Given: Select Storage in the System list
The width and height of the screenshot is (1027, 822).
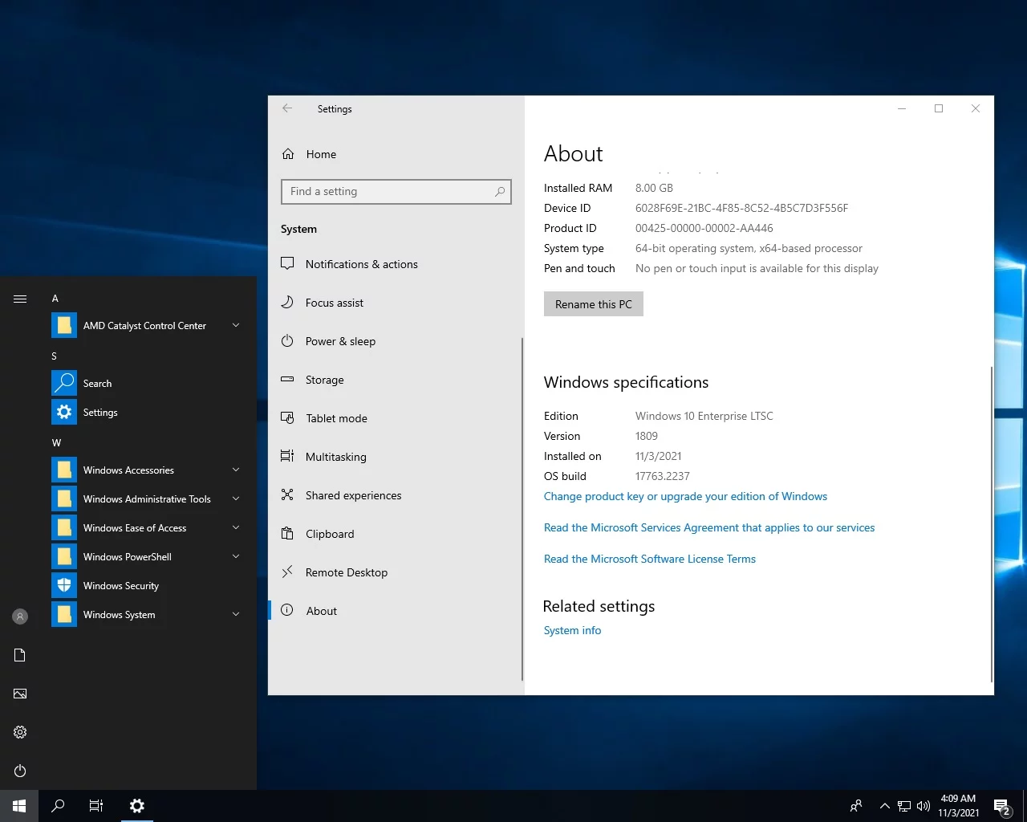Looking at the screenshot, I should [x=324, y=380].
